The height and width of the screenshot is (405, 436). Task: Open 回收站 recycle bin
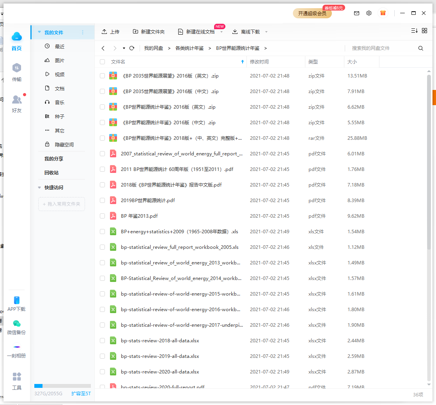(51, 173)
